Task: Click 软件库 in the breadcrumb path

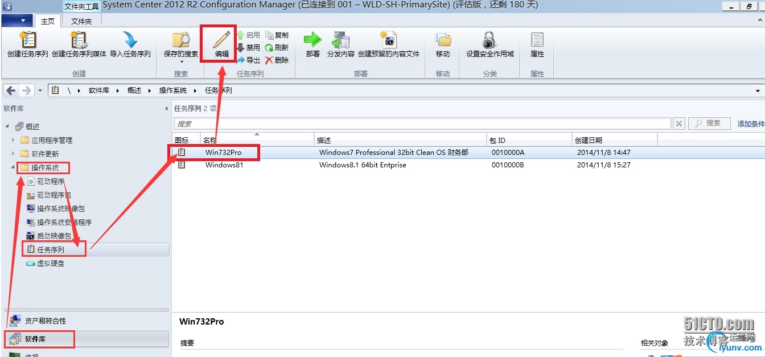Action: (x=98, y=91)
